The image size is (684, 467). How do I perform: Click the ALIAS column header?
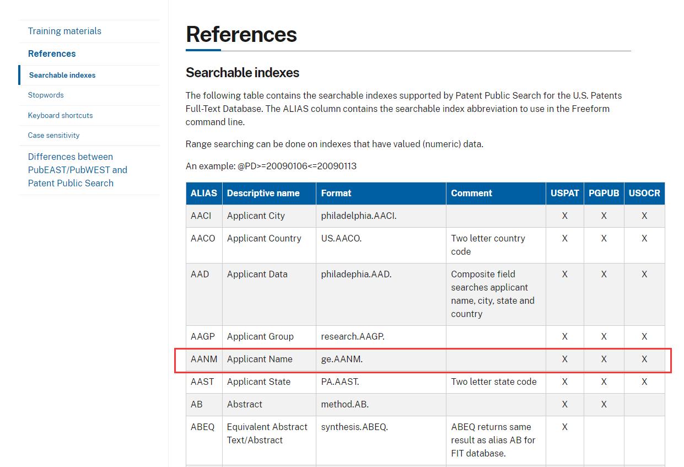tap(204, 193)
